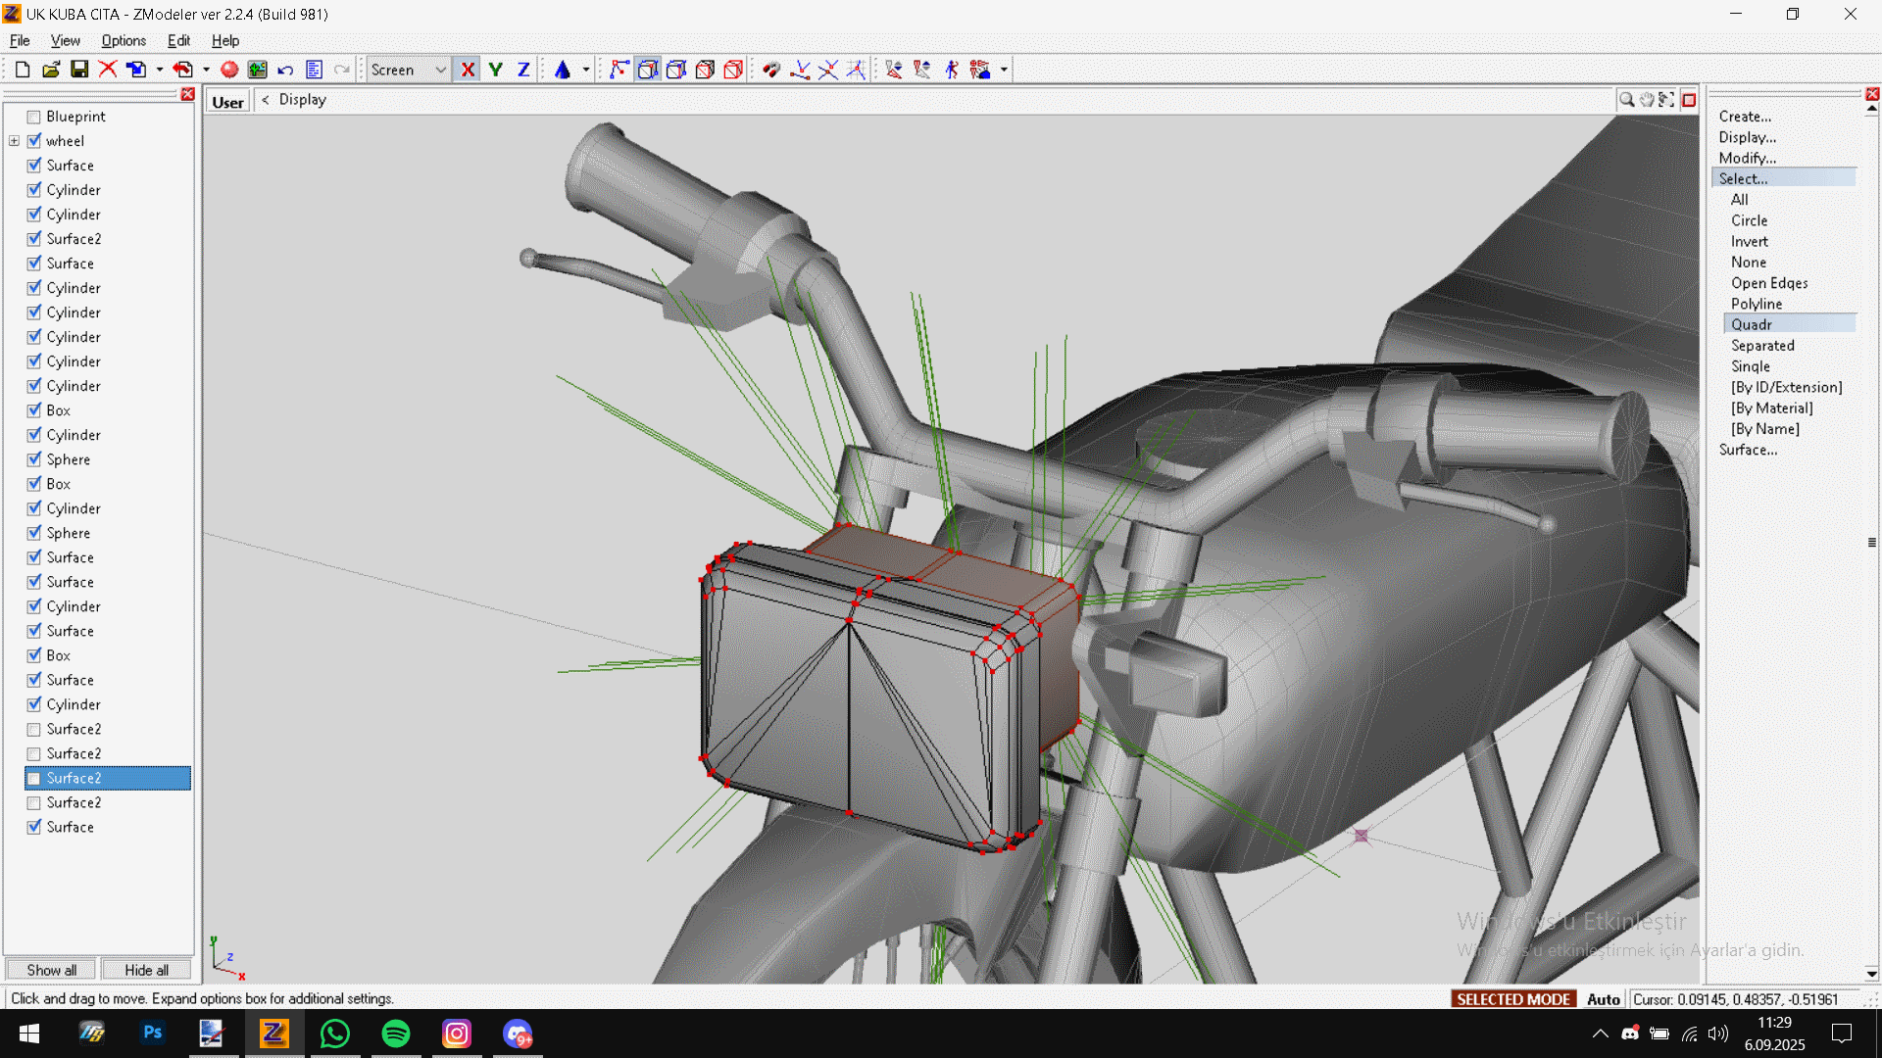
Task: Click the zoom magnifier icon in the viewport header
Action: (x=1626, y=100)
